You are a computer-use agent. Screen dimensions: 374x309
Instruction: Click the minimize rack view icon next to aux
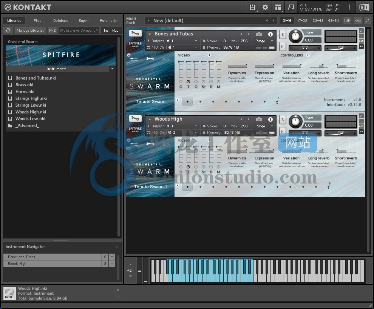click(x=367, y=21)
